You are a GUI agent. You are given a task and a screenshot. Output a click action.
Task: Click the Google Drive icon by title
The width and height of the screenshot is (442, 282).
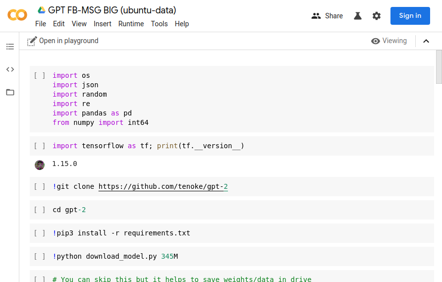point(42,10)
